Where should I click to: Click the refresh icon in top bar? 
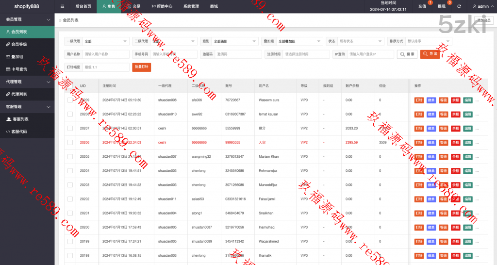click(x=459, y=6)
